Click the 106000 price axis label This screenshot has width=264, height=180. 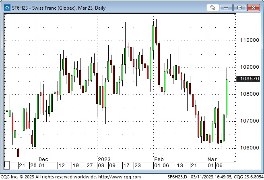click(x=250, y=148)
